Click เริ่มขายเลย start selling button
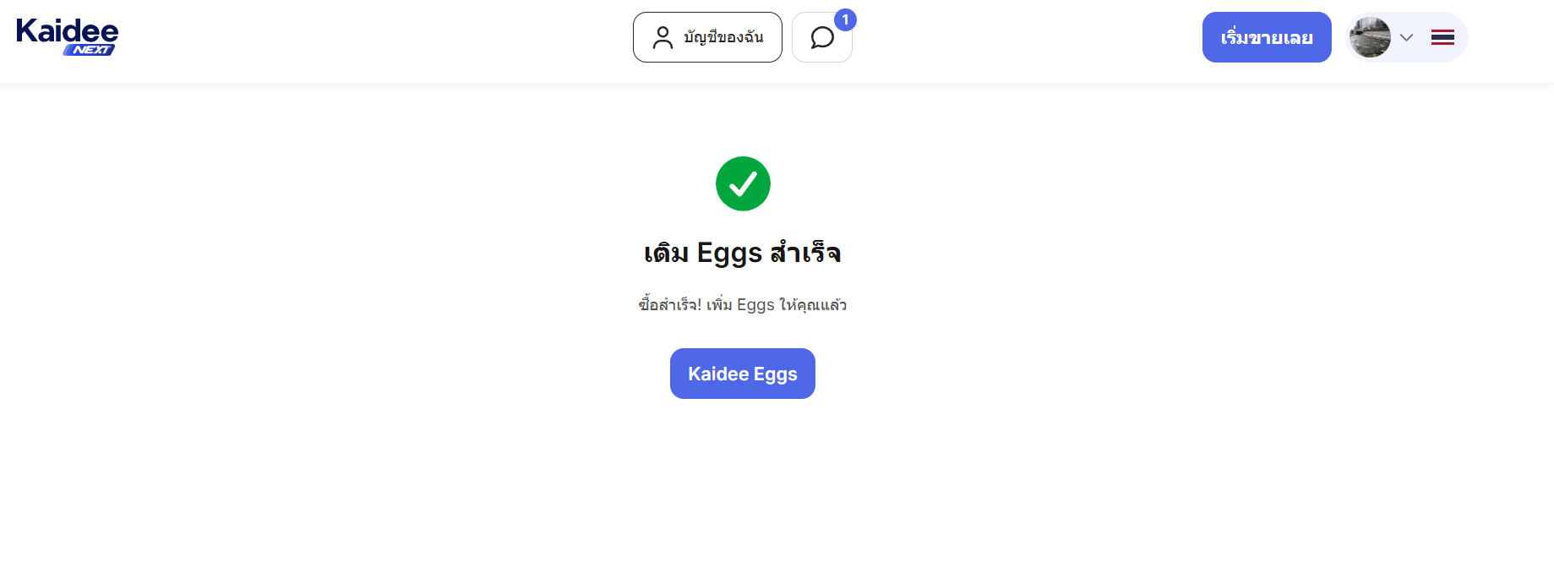This screenshot has height=573, width=1554. click(x=1267, y=37)
